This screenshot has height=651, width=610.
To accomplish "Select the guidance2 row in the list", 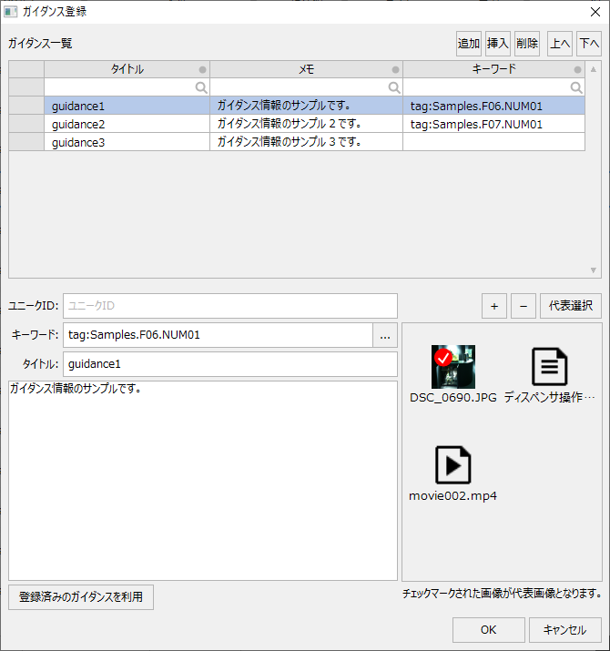I will tap(127, 124).
